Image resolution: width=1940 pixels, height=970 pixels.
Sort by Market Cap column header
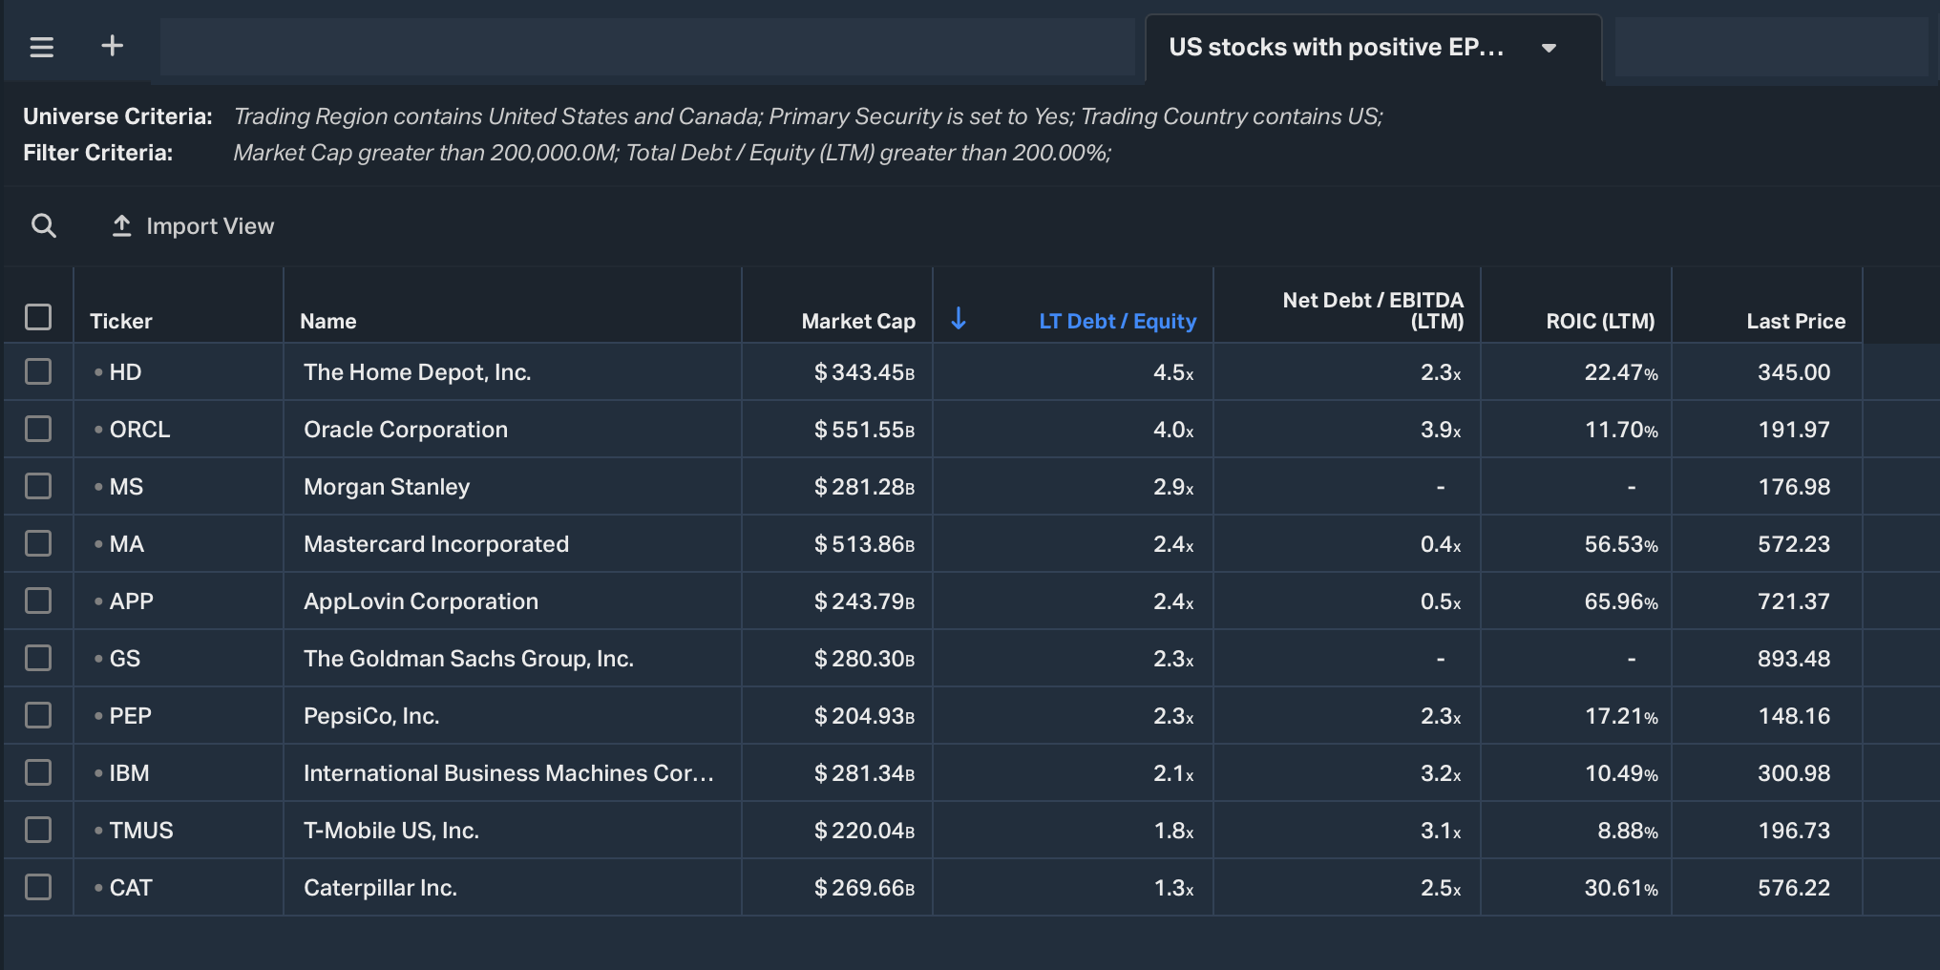click(857, 322)
